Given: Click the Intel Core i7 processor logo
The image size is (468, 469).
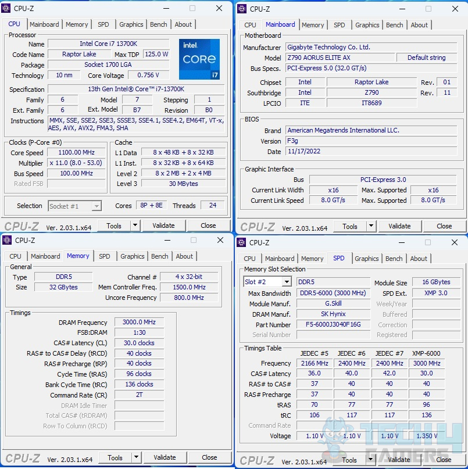Looking at the screenshot, I should coord(199,59).
